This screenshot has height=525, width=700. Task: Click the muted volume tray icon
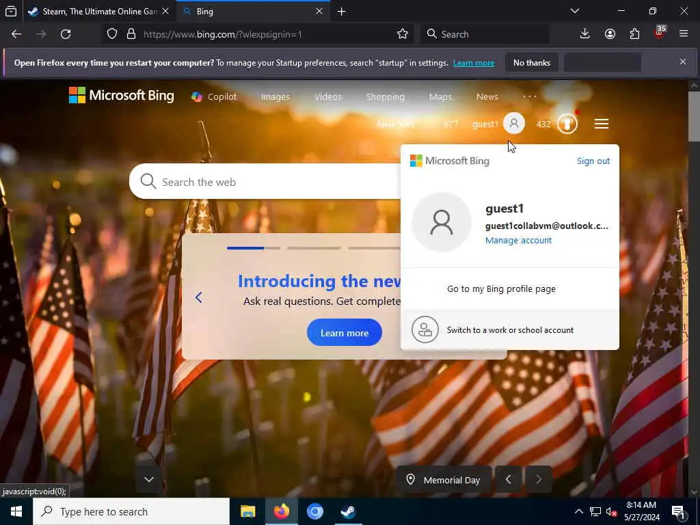[610, 512]
